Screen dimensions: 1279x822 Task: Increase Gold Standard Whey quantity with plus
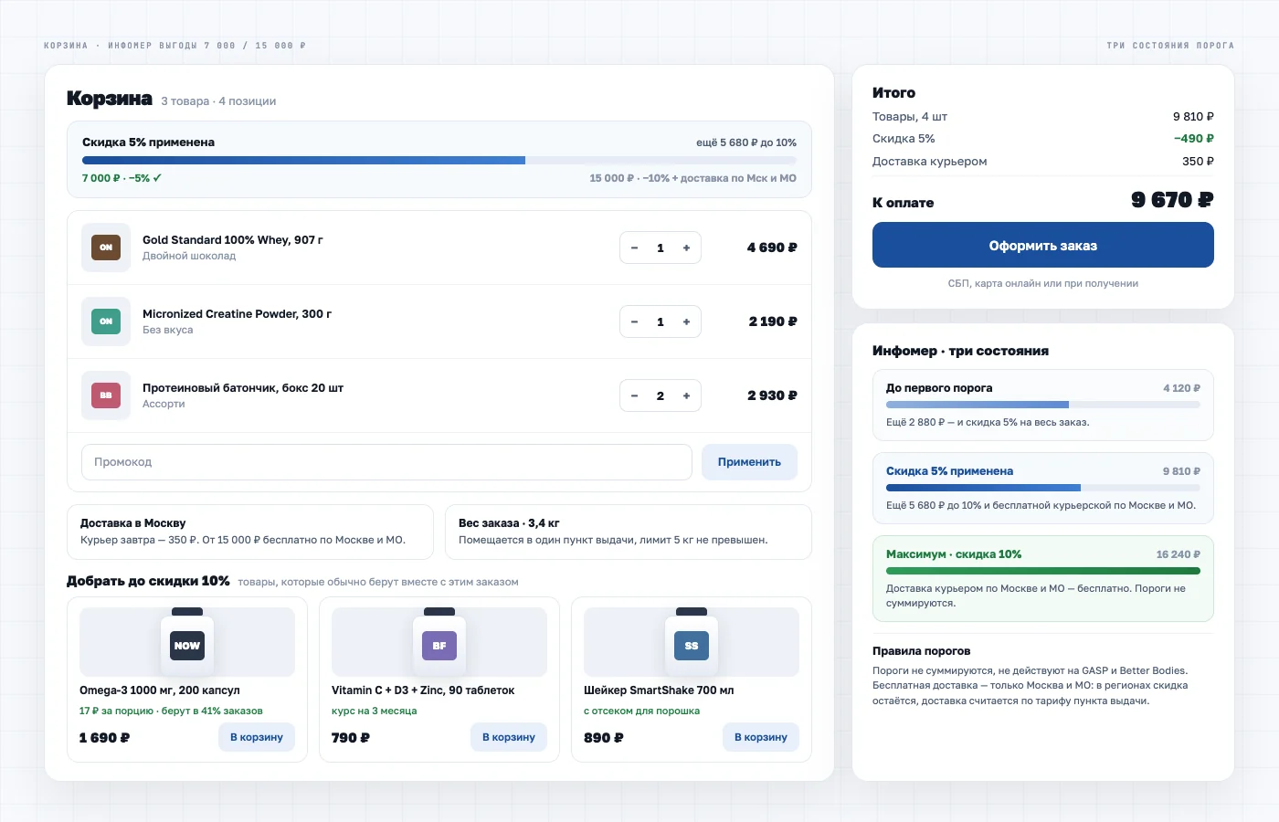[686, 248]
